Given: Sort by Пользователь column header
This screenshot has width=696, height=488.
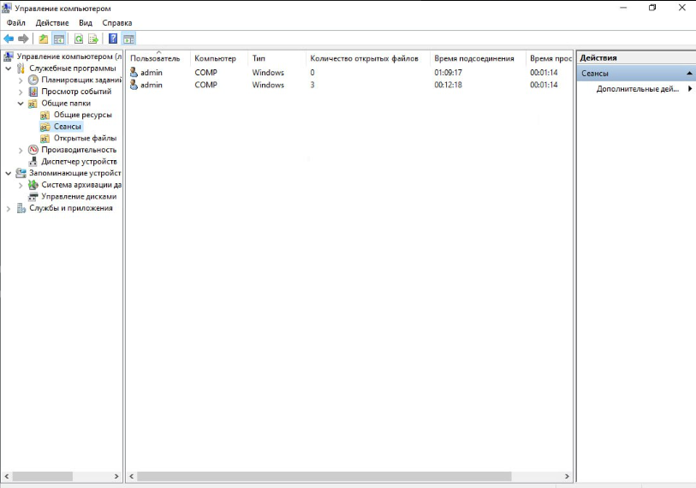Looking at the screenshot, I should tap(158, 58).
